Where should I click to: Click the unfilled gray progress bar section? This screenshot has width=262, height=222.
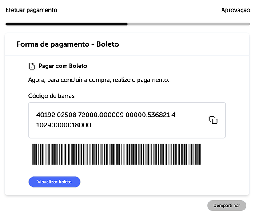tap(189, 24)
